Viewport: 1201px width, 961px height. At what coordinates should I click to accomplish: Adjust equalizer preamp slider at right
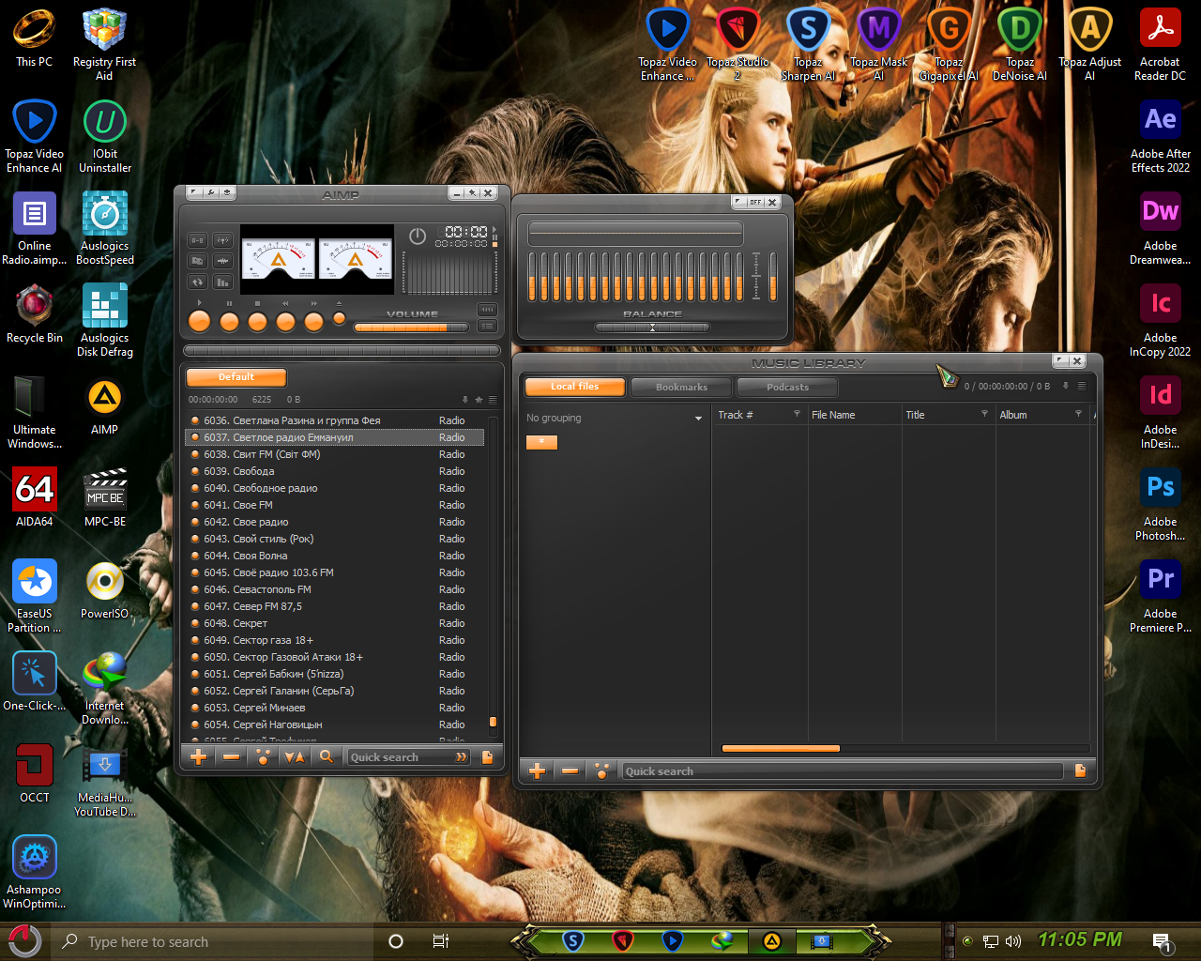[773, 276]
